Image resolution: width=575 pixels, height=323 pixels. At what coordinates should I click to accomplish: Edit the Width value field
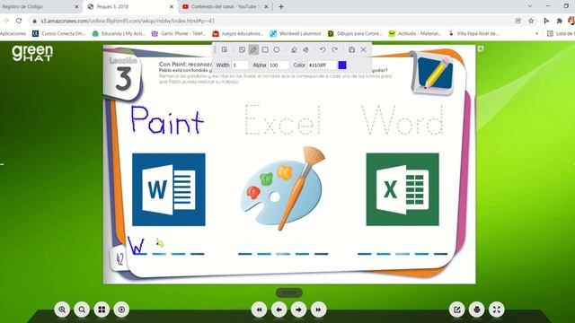[x=240, y=65]
